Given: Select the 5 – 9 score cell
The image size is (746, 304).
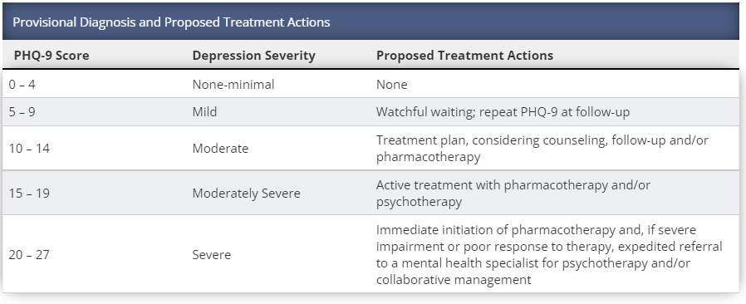Looking at the screenshot, I should tap(22, 112).
